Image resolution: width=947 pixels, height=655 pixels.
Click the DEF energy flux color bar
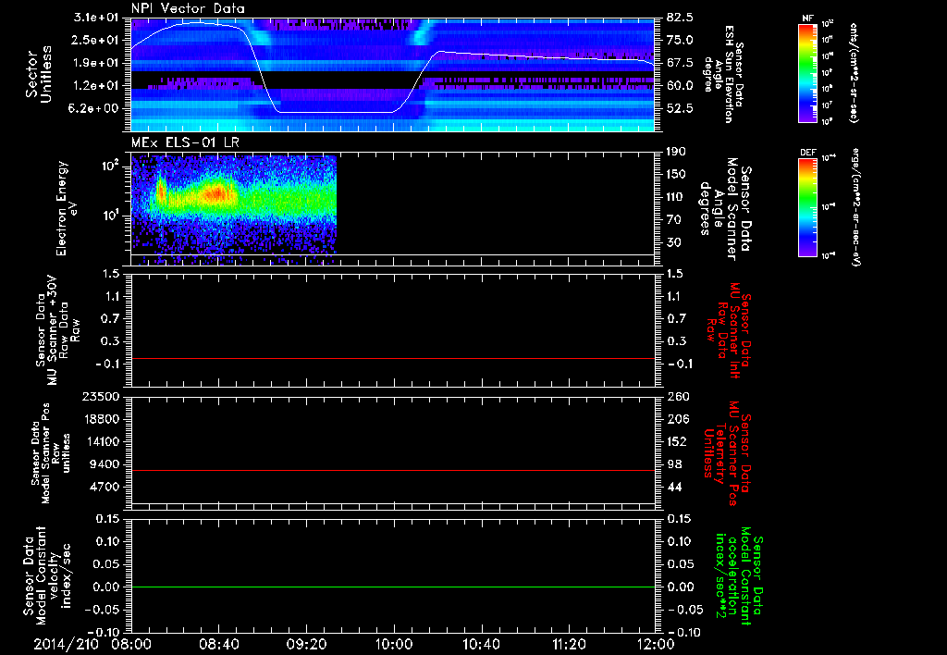pyautogui.click(x=808, y=207)
